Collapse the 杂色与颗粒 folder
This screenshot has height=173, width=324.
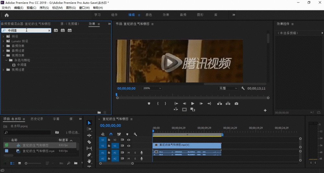point(6,60)
